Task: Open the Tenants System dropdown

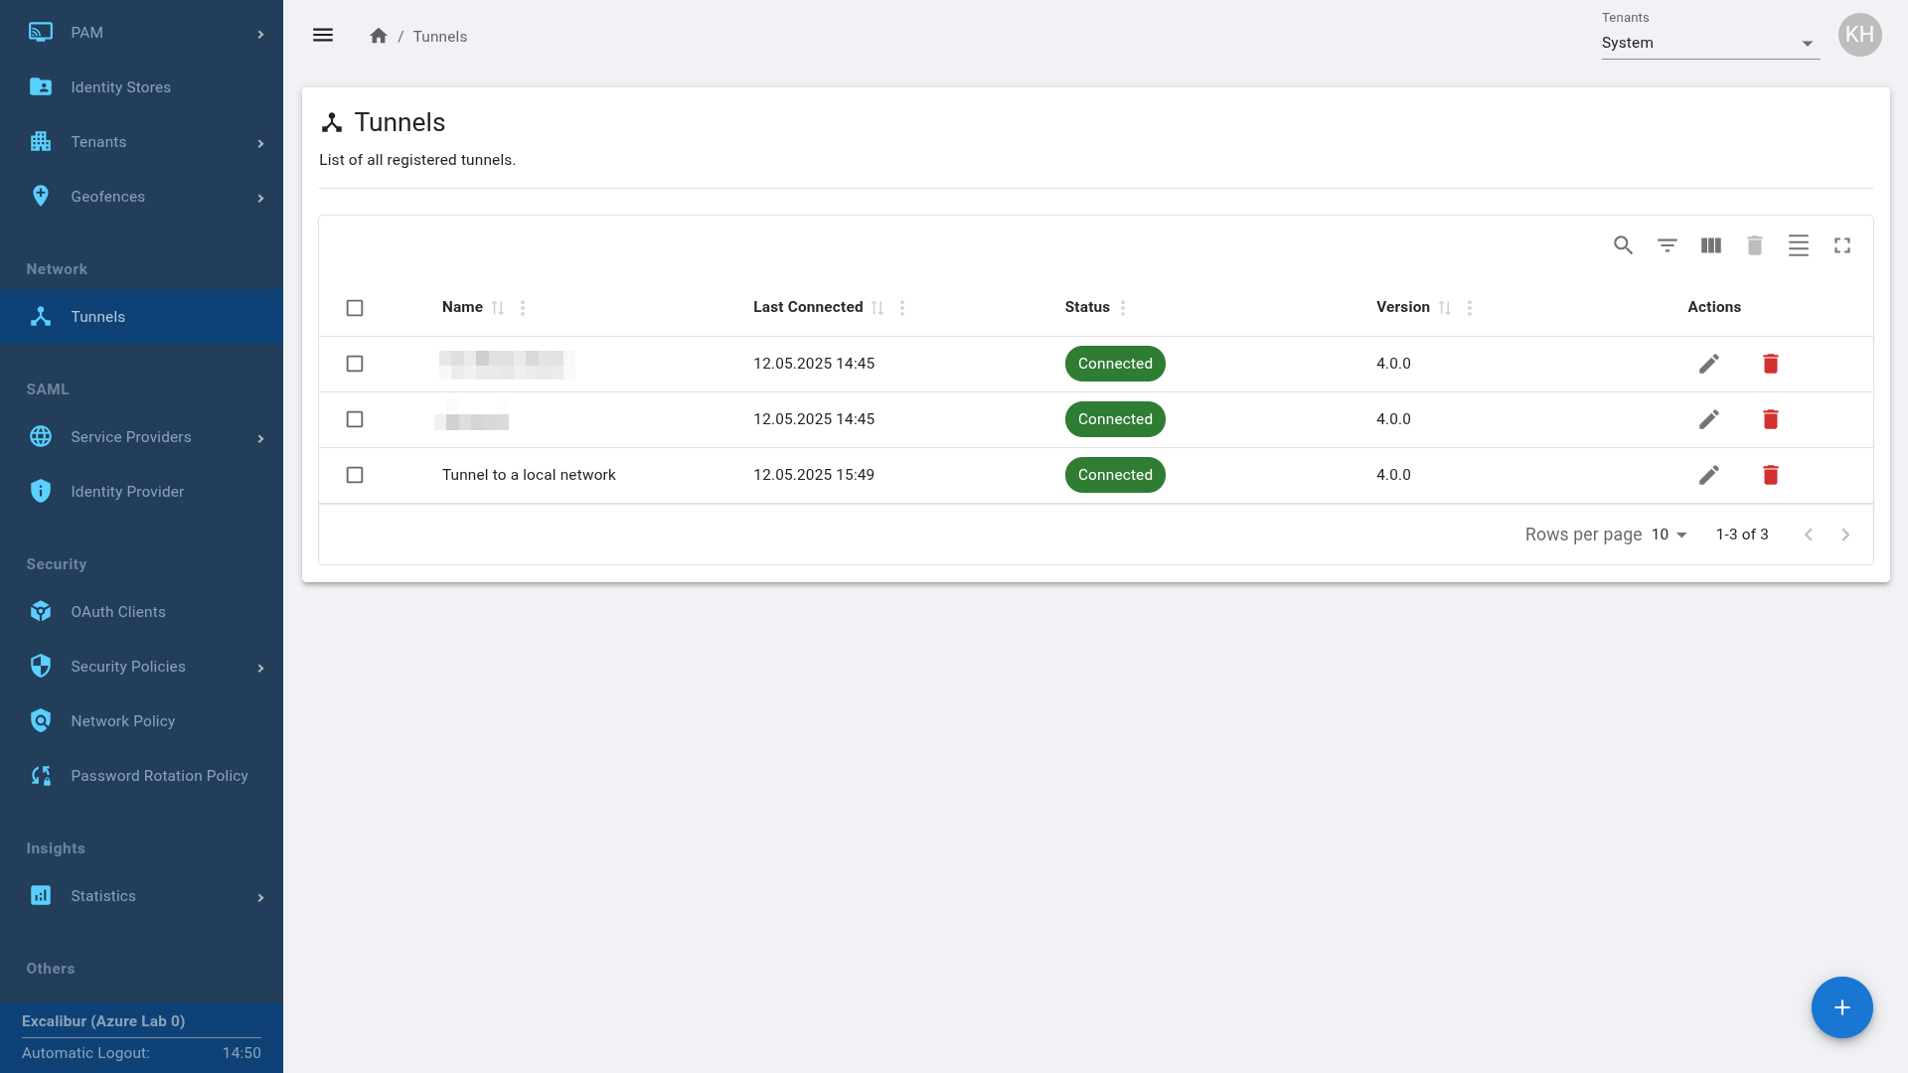Action: click(1709, 43)
